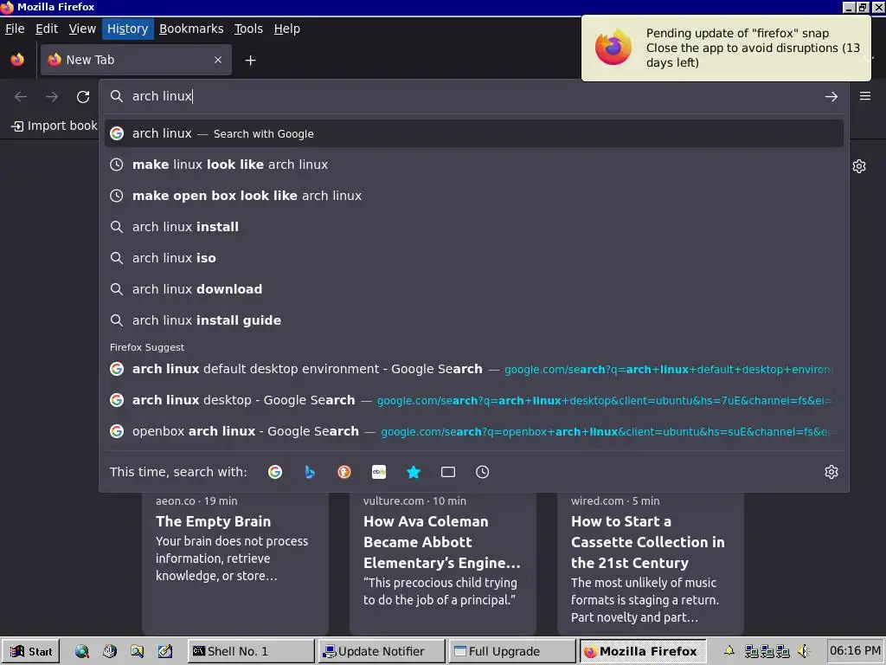Open the Firefox application hamburger menu
The width and height of the screenshot is (886, 665).
point(865,96)
